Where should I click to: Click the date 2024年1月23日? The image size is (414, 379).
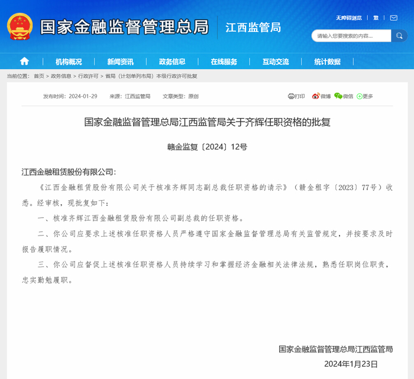point(351,364)
